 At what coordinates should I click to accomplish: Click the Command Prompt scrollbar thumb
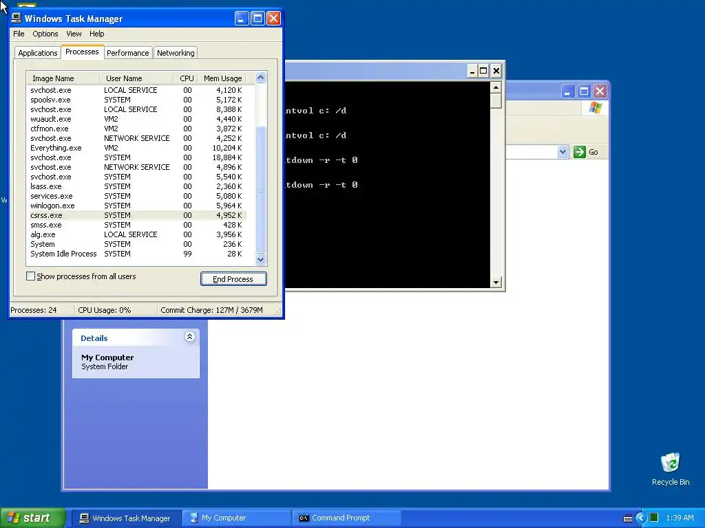coord(496,100)
